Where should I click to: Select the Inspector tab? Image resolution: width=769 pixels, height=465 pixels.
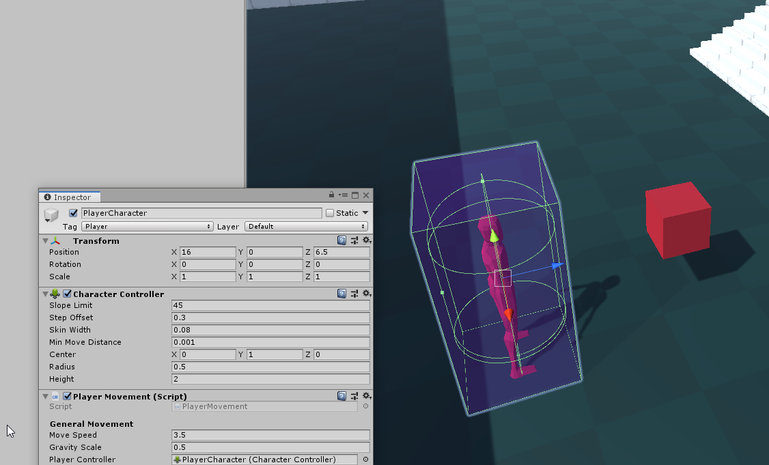click(x=70, y=197)
